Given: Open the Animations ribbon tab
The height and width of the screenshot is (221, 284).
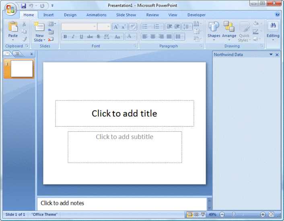Looking at the screenshot, I should (x=96, y=15).
